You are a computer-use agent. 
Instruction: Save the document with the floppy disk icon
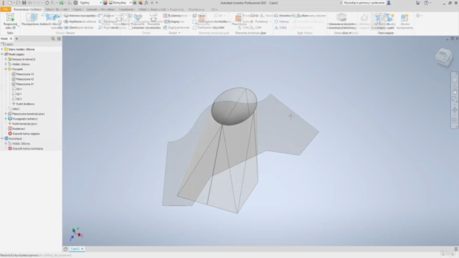click(24, 3)
